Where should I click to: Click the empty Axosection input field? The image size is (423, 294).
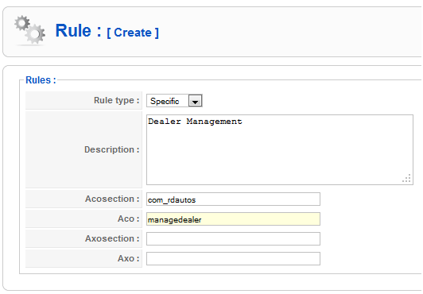[x=233, y=238]
